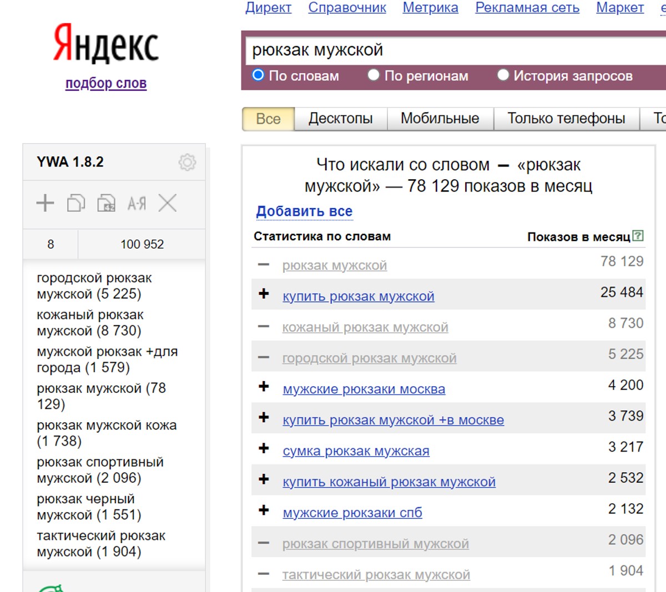The image size is (666, 592).
Task: Select the 'По регионам' radio button
Action: [374, 75]
